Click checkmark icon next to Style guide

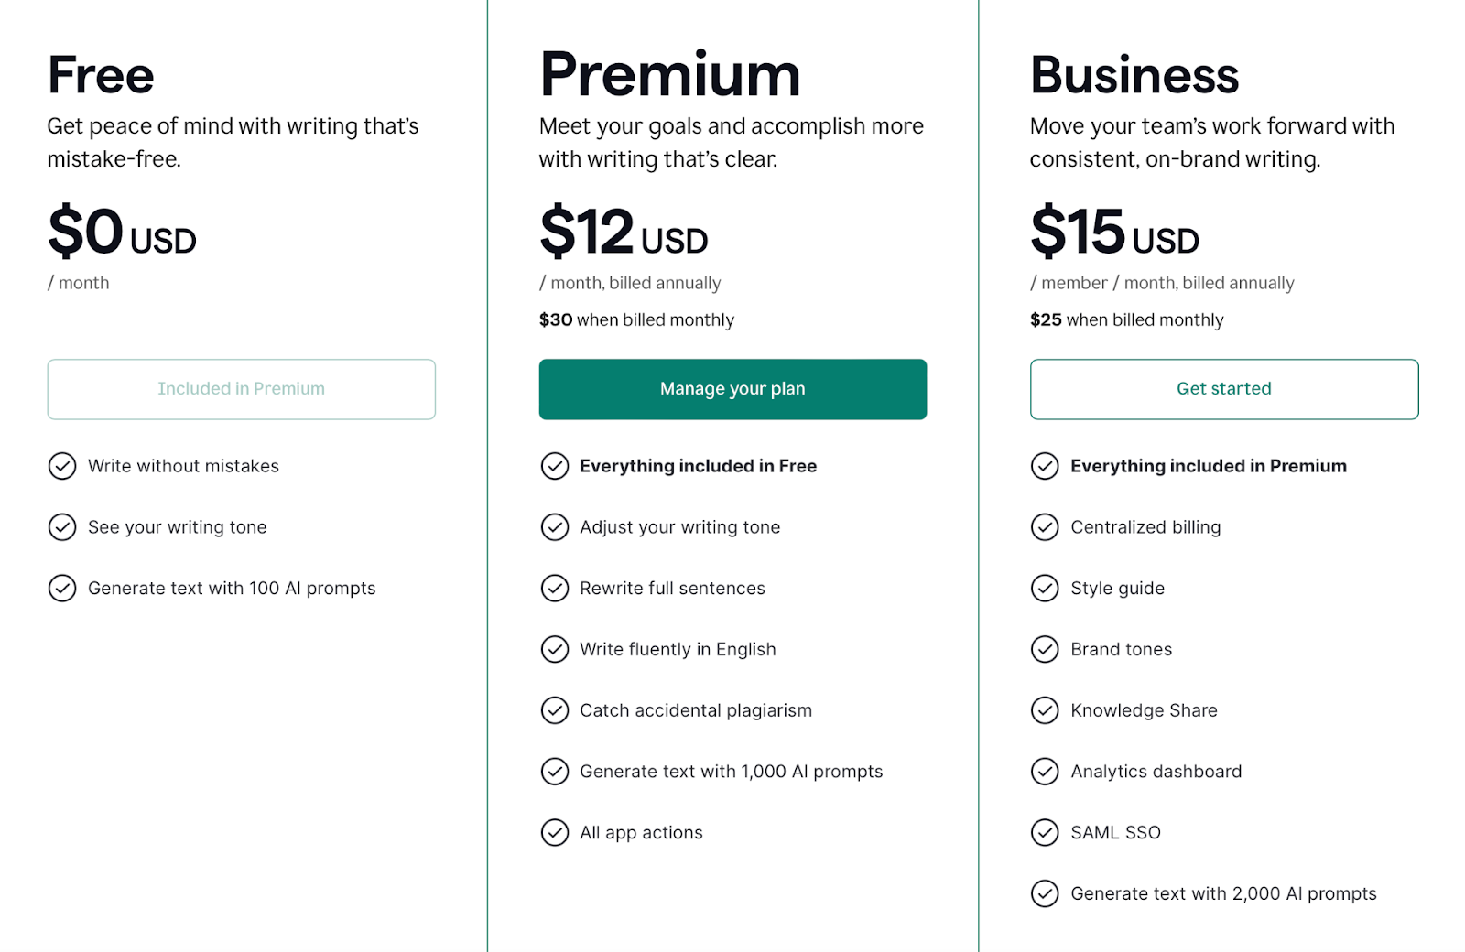(x=1045, y=588)
